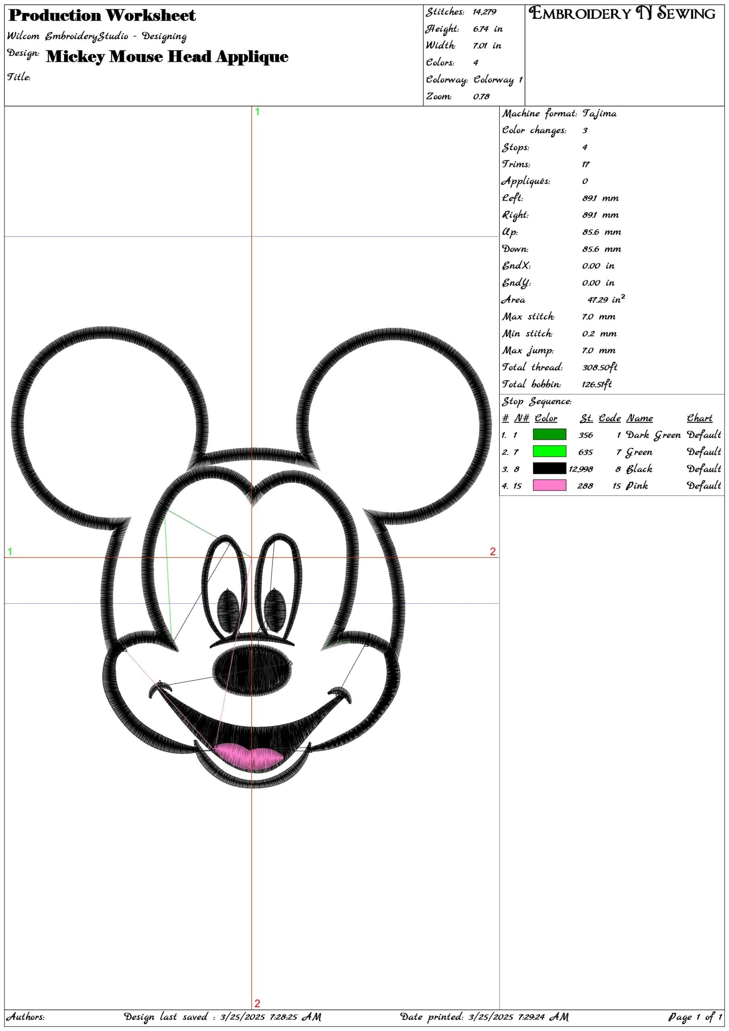This screenshot has height=1031, width=729.
Task: Select the height value '6.74 in'
Action: tap(487, 29)
